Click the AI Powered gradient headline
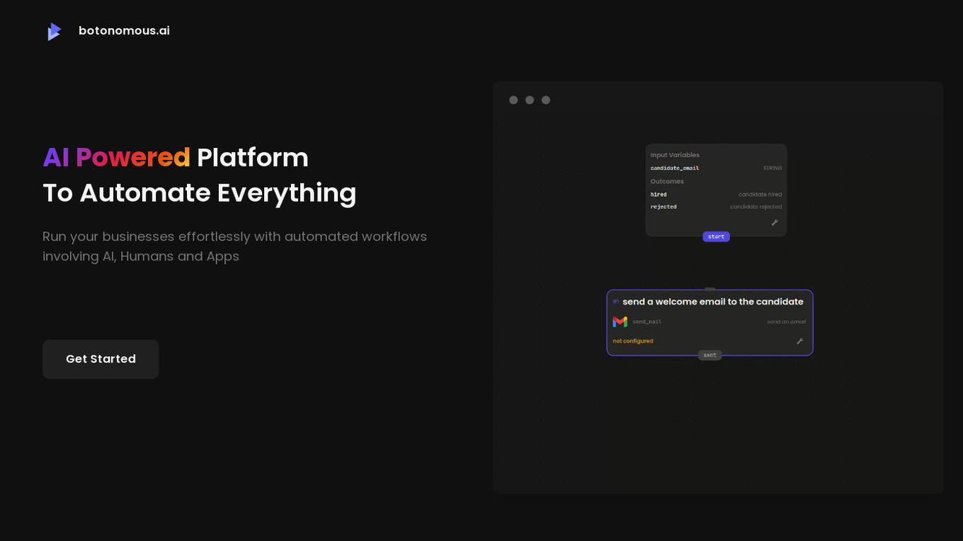Screen dimensions: 963x541 click(x=116, y=157)
